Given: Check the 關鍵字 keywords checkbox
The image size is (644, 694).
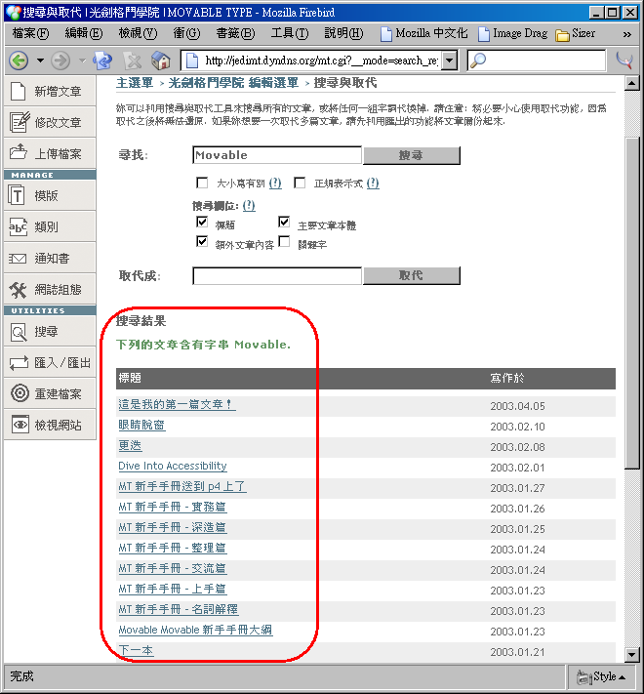Looking at the screenshot, I should pos(284,242).
